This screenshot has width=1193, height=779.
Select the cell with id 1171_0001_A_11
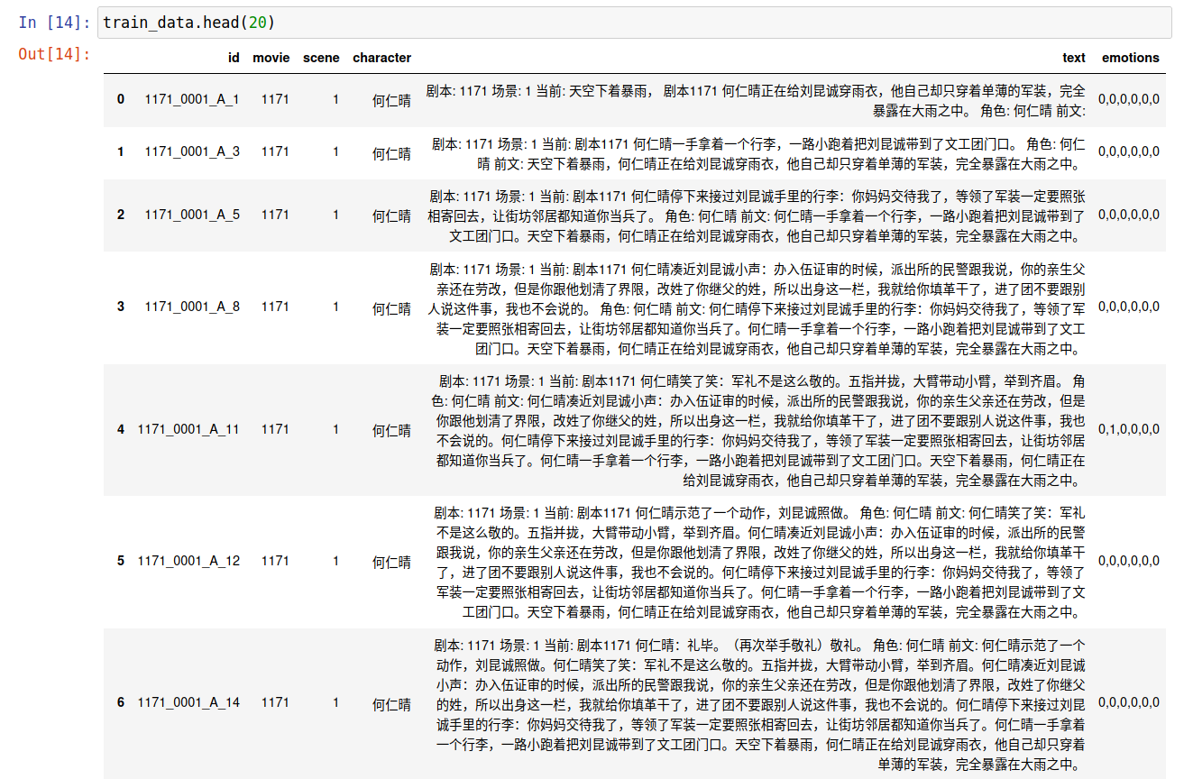tap(188, 430)
